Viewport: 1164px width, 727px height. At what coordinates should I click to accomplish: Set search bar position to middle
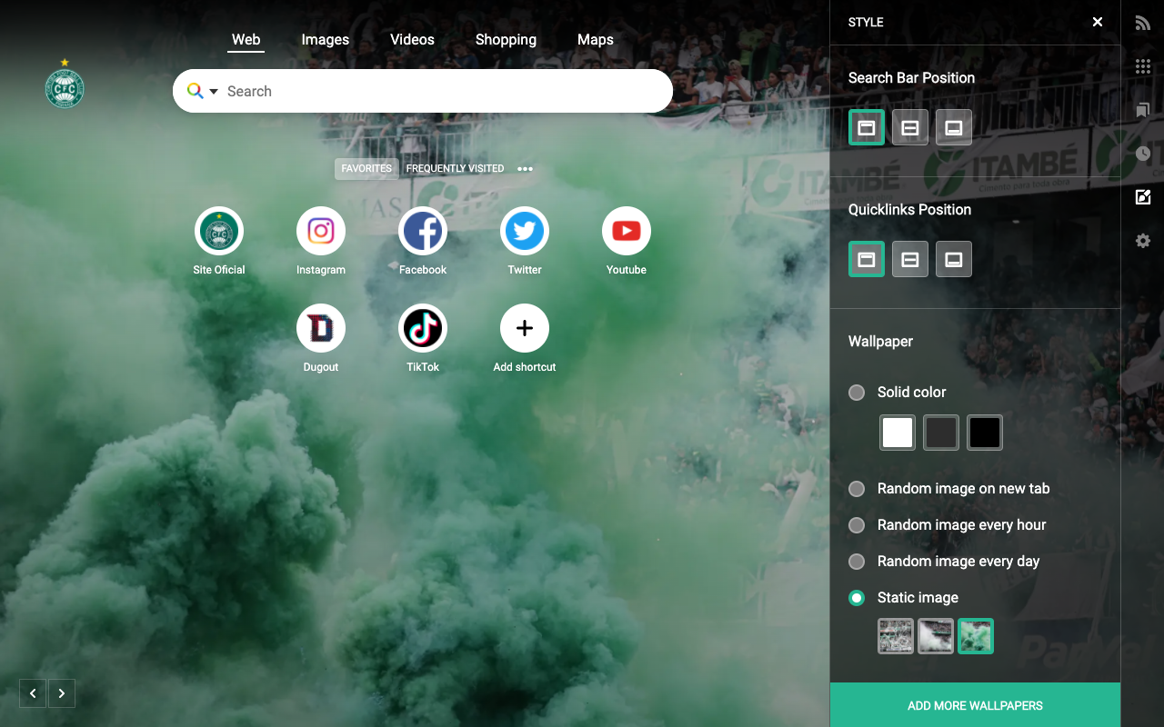click(x=910, y=128)
